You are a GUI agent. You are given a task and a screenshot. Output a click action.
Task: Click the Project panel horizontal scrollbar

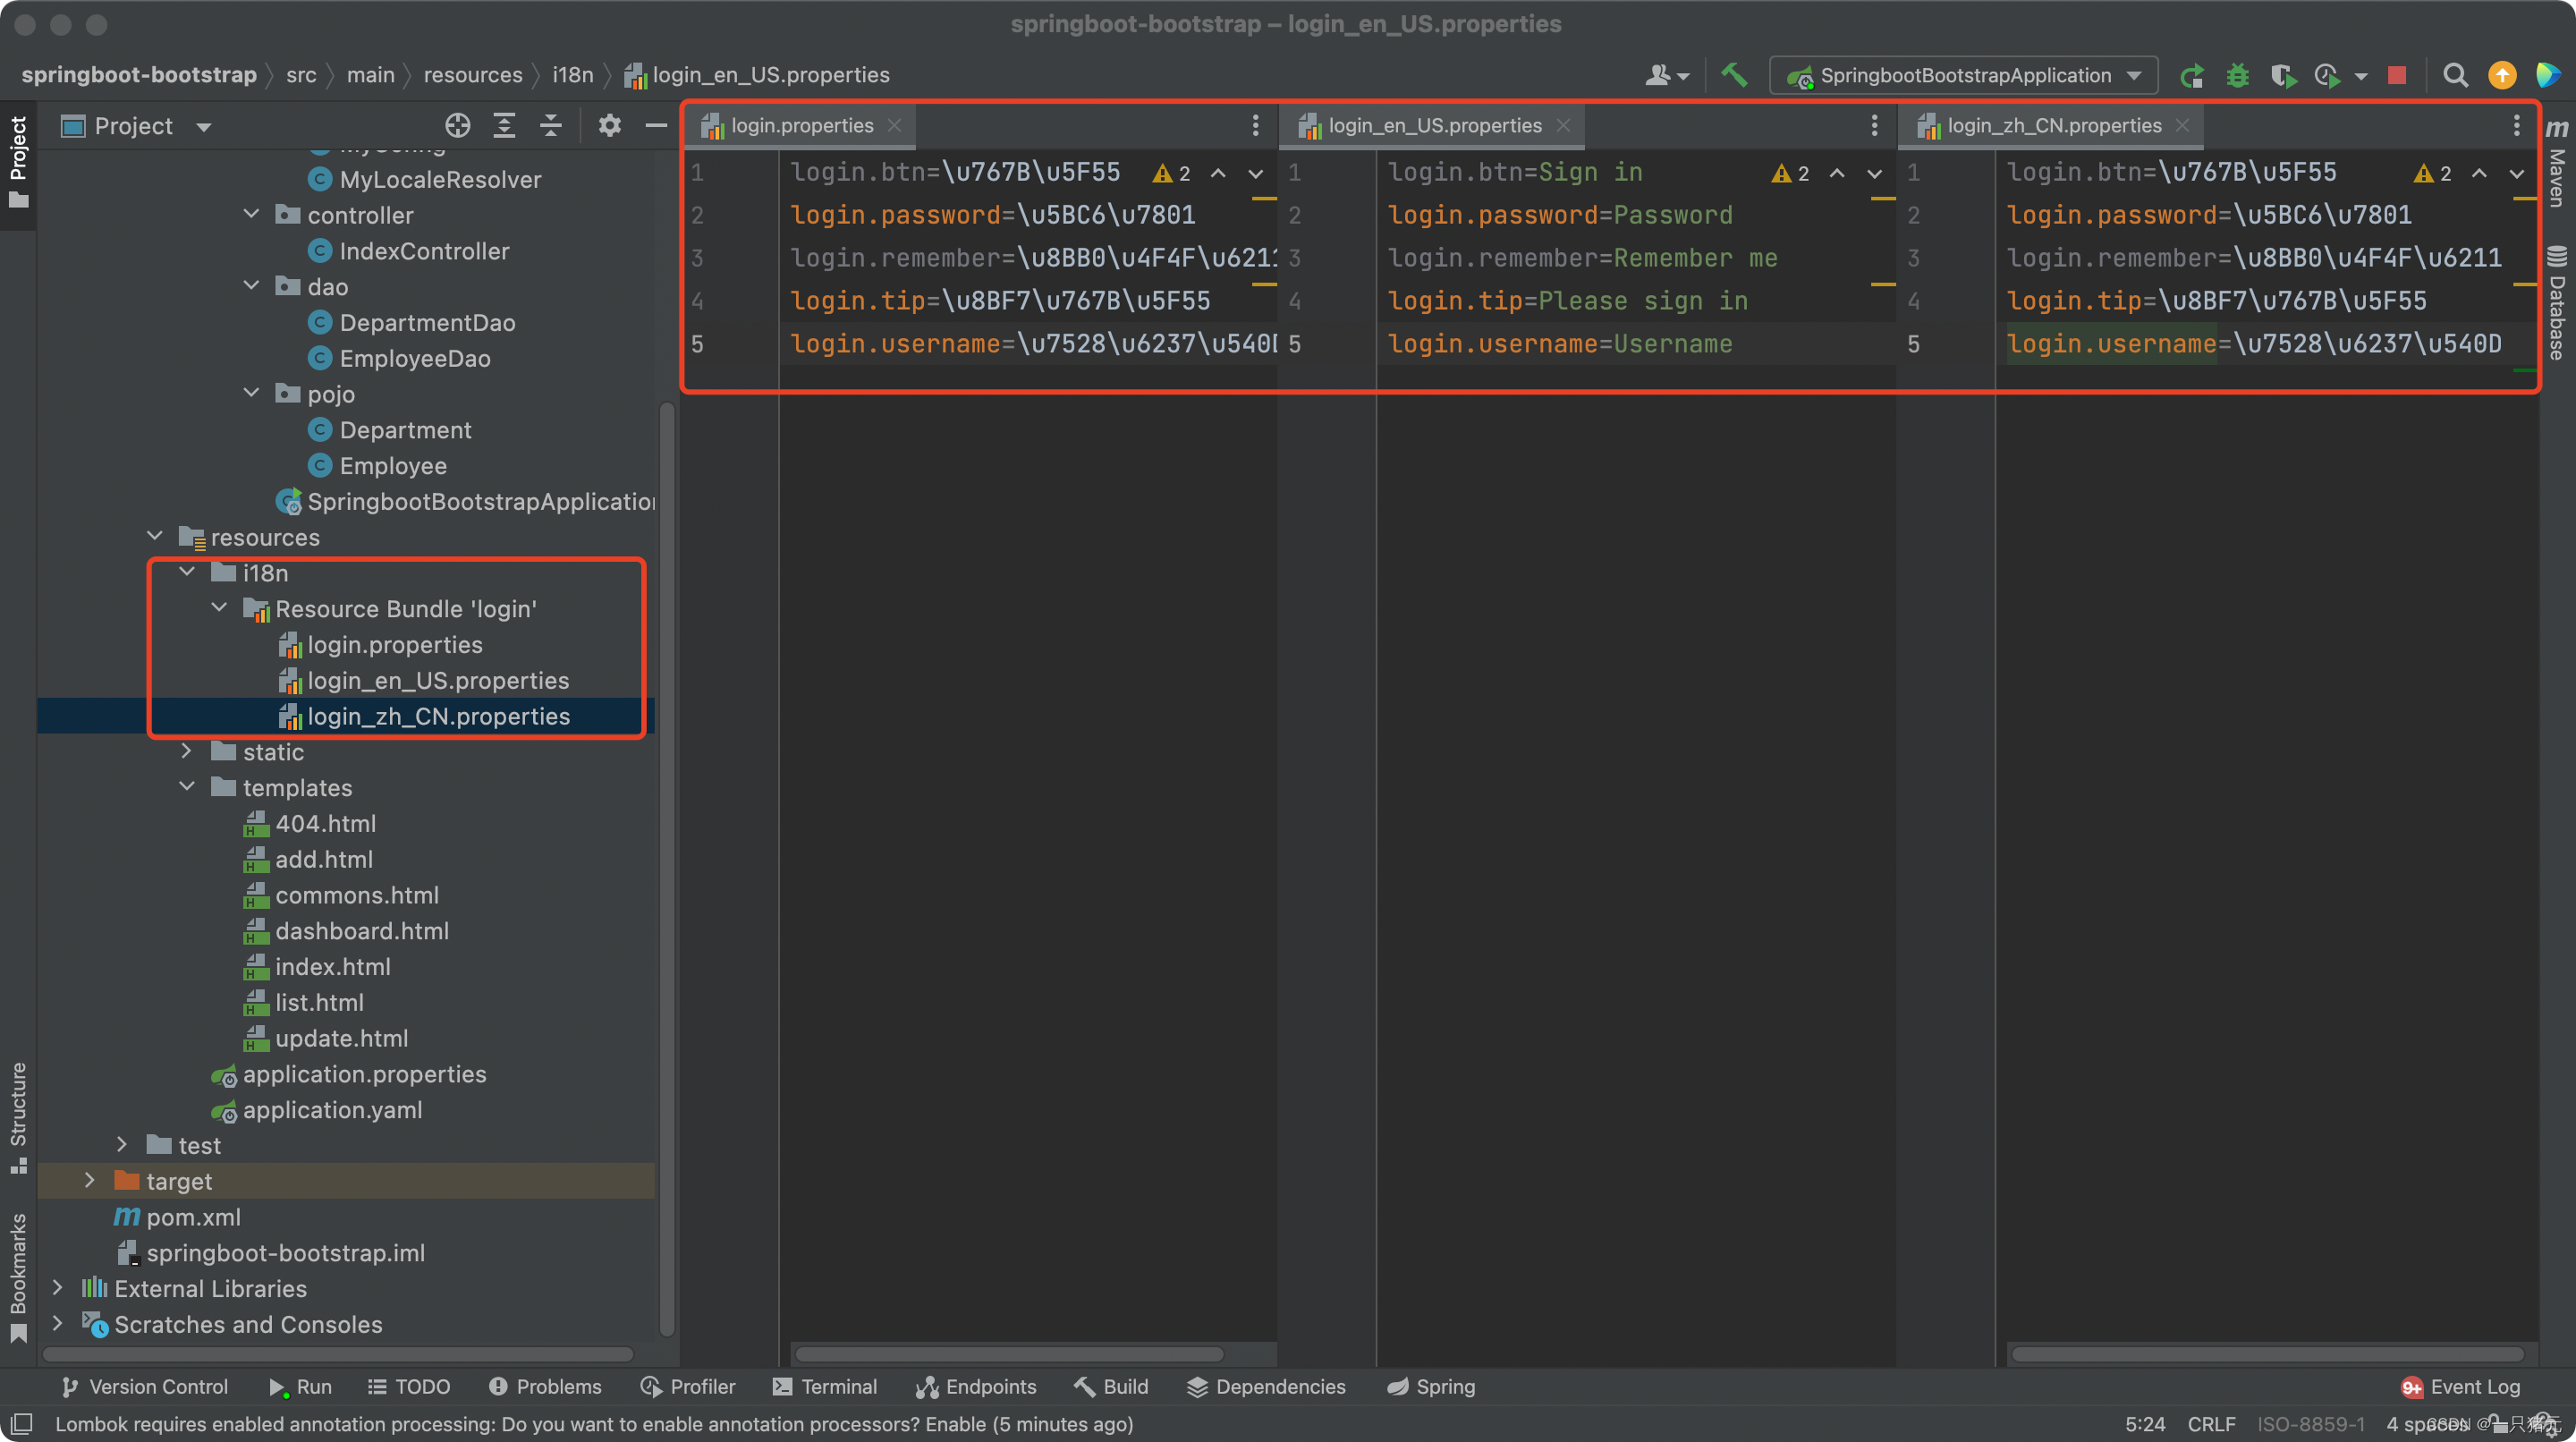338,1354
